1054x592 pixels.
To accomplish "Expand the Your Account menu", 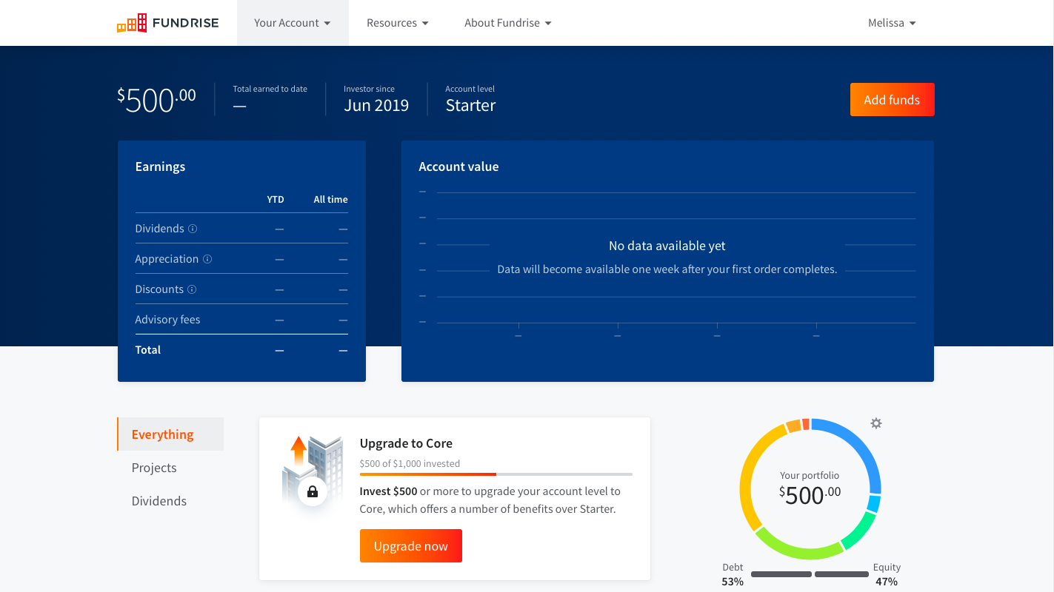I will 293,23.
